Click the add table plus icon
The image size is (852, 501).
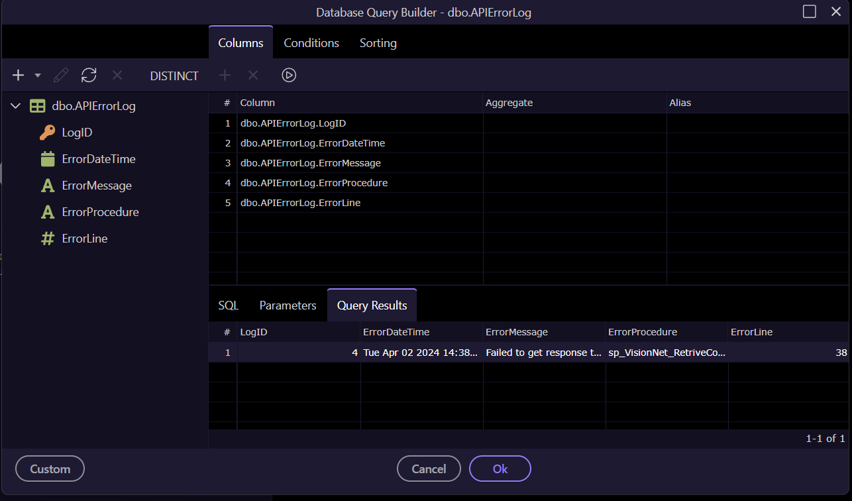19,76
